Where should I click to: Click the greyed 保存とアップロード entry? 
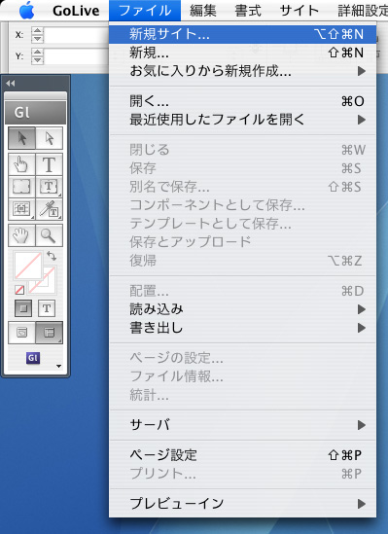[x=242, y=242]
